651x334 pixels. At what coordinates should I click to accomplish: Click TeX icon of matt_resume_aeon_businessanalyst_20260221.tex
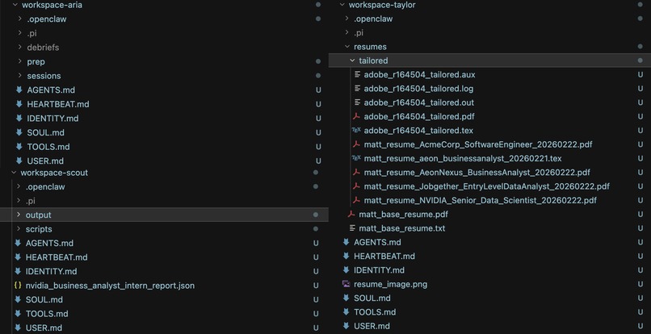356,158
